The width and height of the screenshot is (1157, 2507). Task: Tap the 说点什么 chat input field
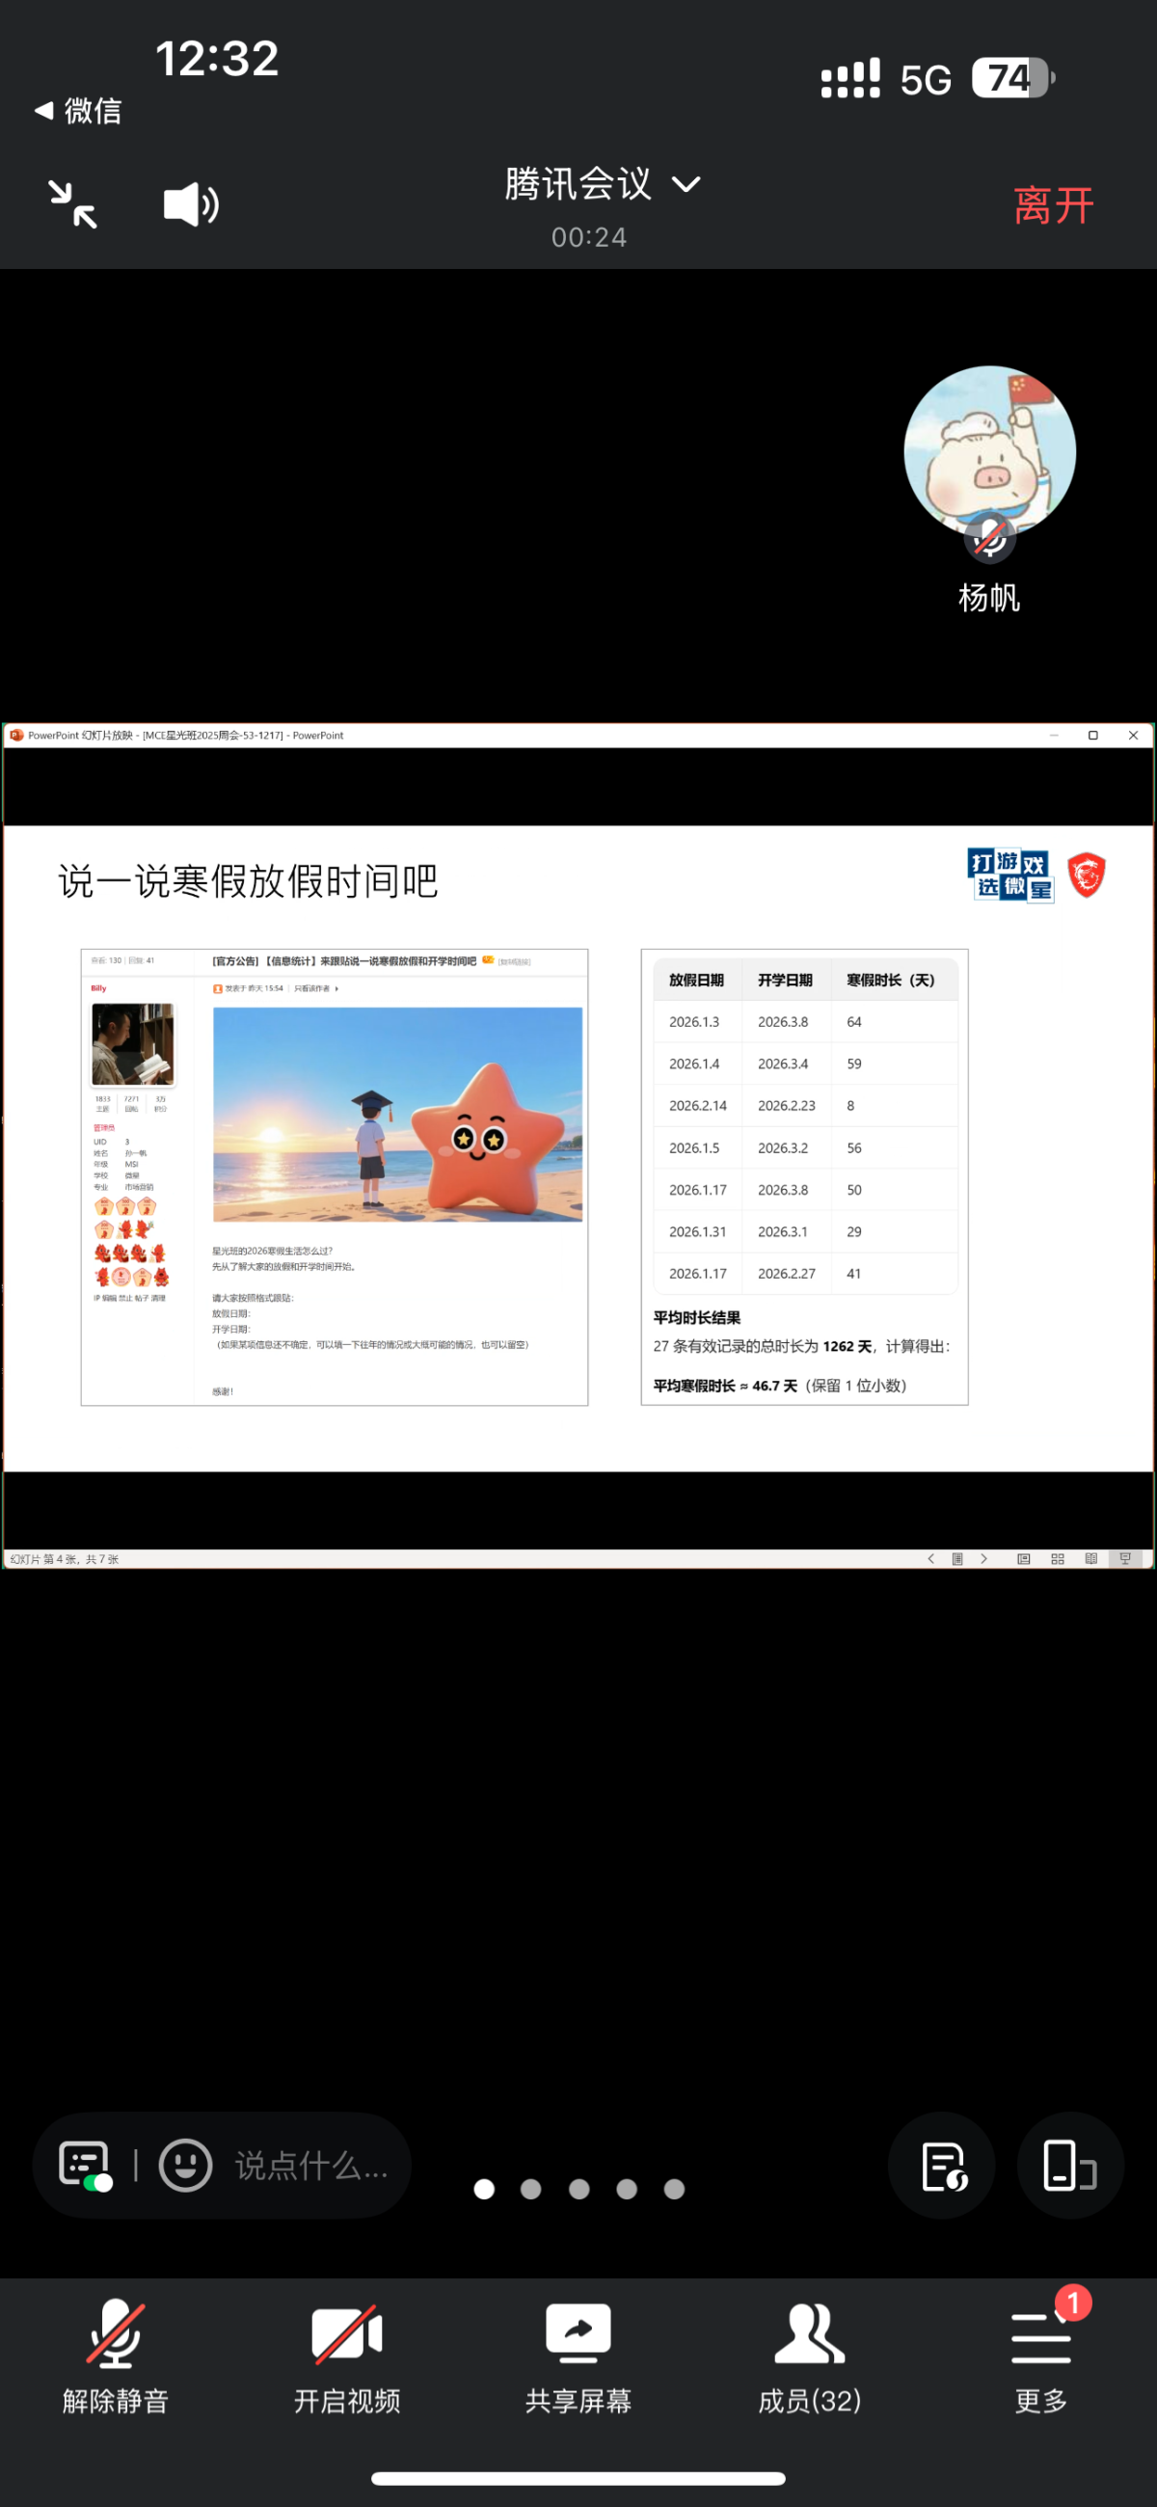(x=311, y=2166)
